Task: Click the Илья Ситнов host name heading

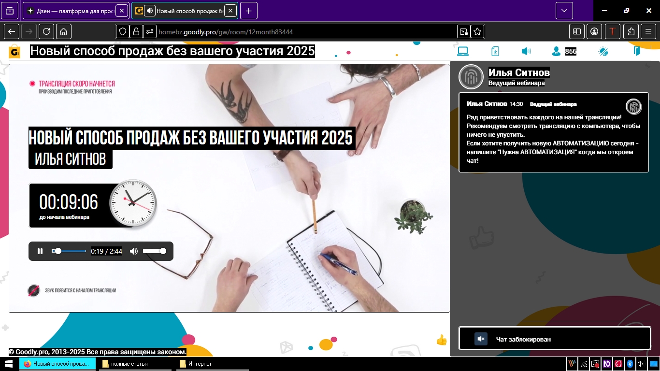Action: (x=519, y=72)
